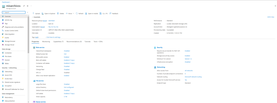Open File shares under Data storage
The image size is (277, 103).
coord(8,56)
